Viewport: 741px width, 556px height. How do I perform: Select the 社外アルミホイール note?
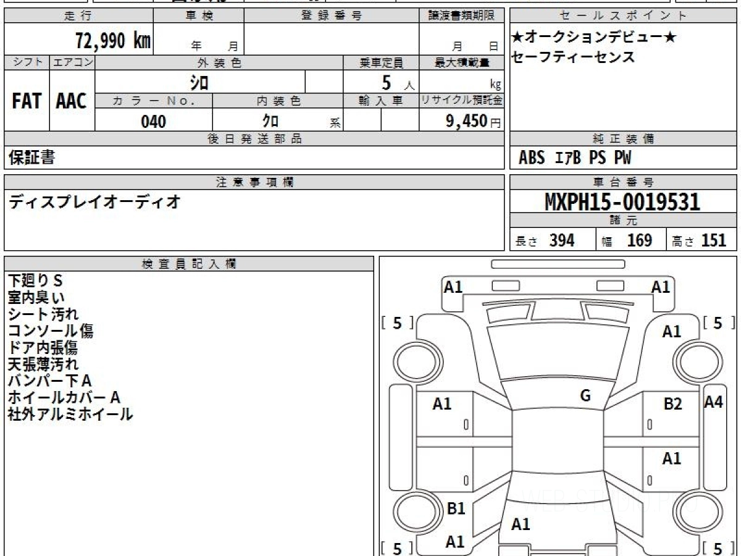70,414
